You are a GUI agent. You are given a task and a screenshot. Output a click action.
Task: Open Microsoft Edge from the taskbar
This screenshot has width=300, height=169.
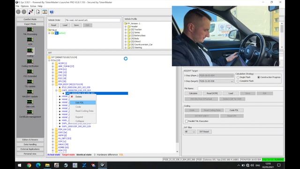pyautogui.click(x=38, y=165)
